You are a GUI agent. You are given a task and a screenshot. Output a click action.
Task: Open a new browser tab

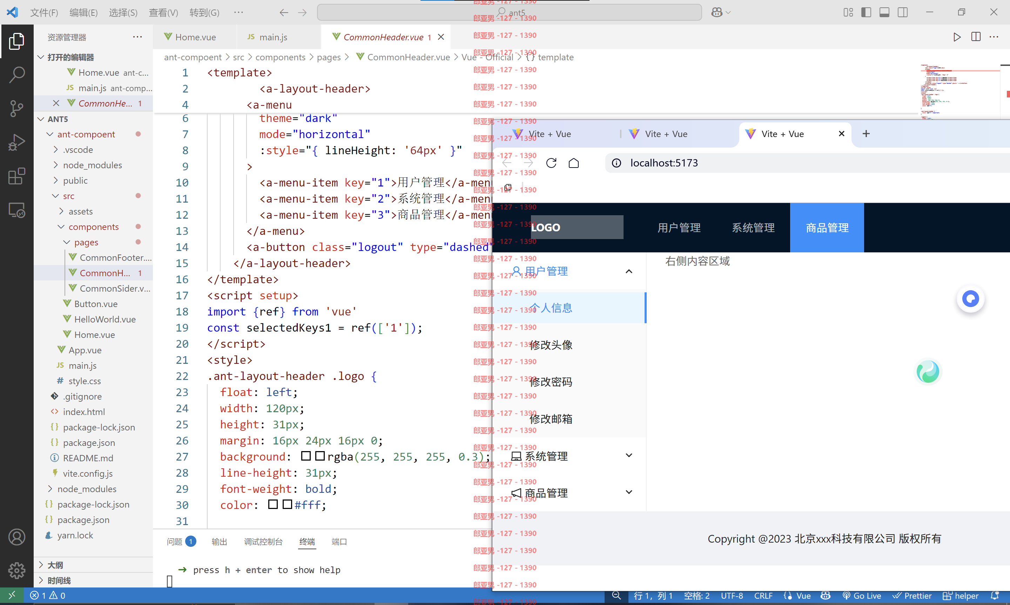pos(867,134)
